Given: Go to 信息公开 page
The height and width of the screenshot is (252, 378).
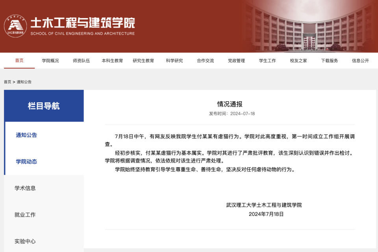Looking at the screenshot, I should tap(360, 61).
